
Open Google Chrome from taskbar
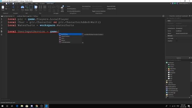(x=37, y=106)
